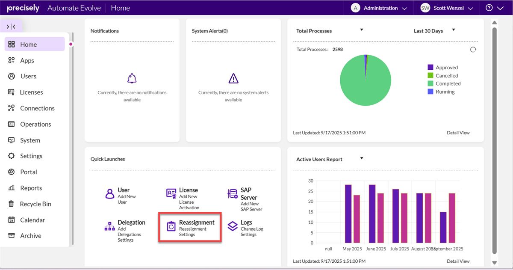Click the Add New User quick launch icon
Screen dimensions: 513x270
109,193
